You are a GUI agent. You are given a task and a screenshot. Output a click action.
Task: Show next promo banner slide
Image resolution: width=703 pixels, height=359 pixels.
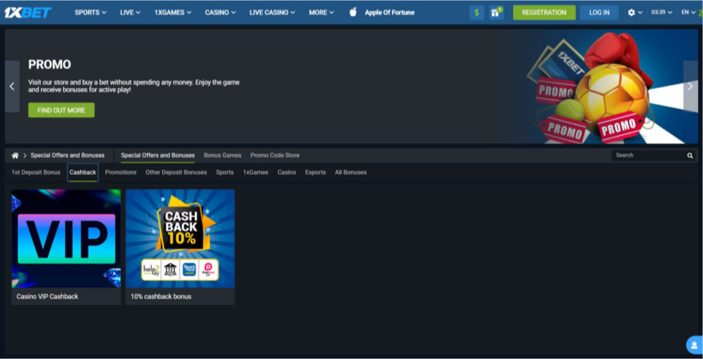pyautogui.click(x=691, y=86)
